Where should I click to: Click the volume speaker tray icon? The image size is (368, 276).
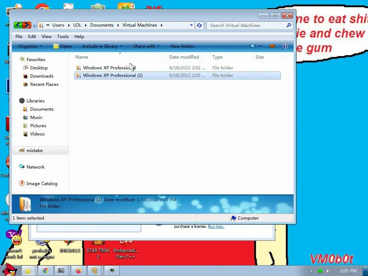coord(329,271)
